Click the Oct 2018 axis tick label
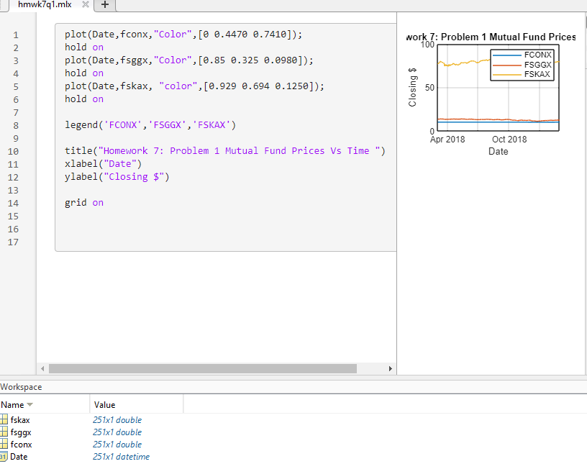 (509, 140)
